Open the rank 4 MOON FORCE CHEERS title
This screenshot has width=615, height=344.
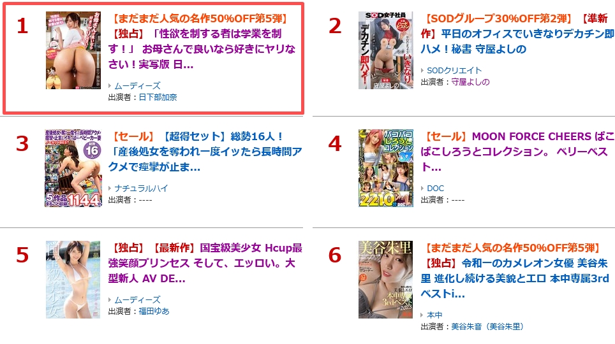click(518, 152)
